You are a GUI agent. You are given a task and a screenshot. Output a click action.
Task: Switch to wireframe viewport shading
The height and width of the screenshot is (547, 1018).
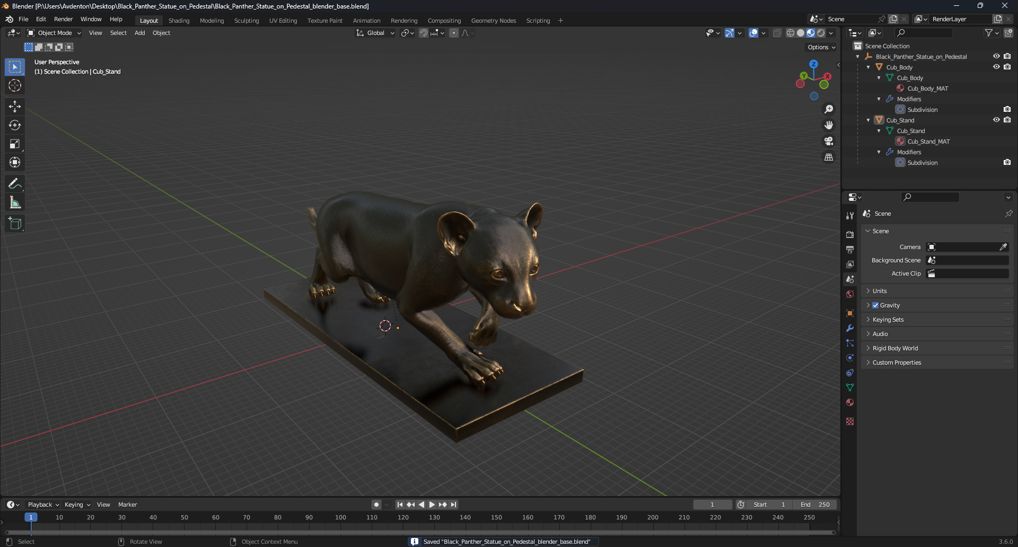click(x=790, y=33)
